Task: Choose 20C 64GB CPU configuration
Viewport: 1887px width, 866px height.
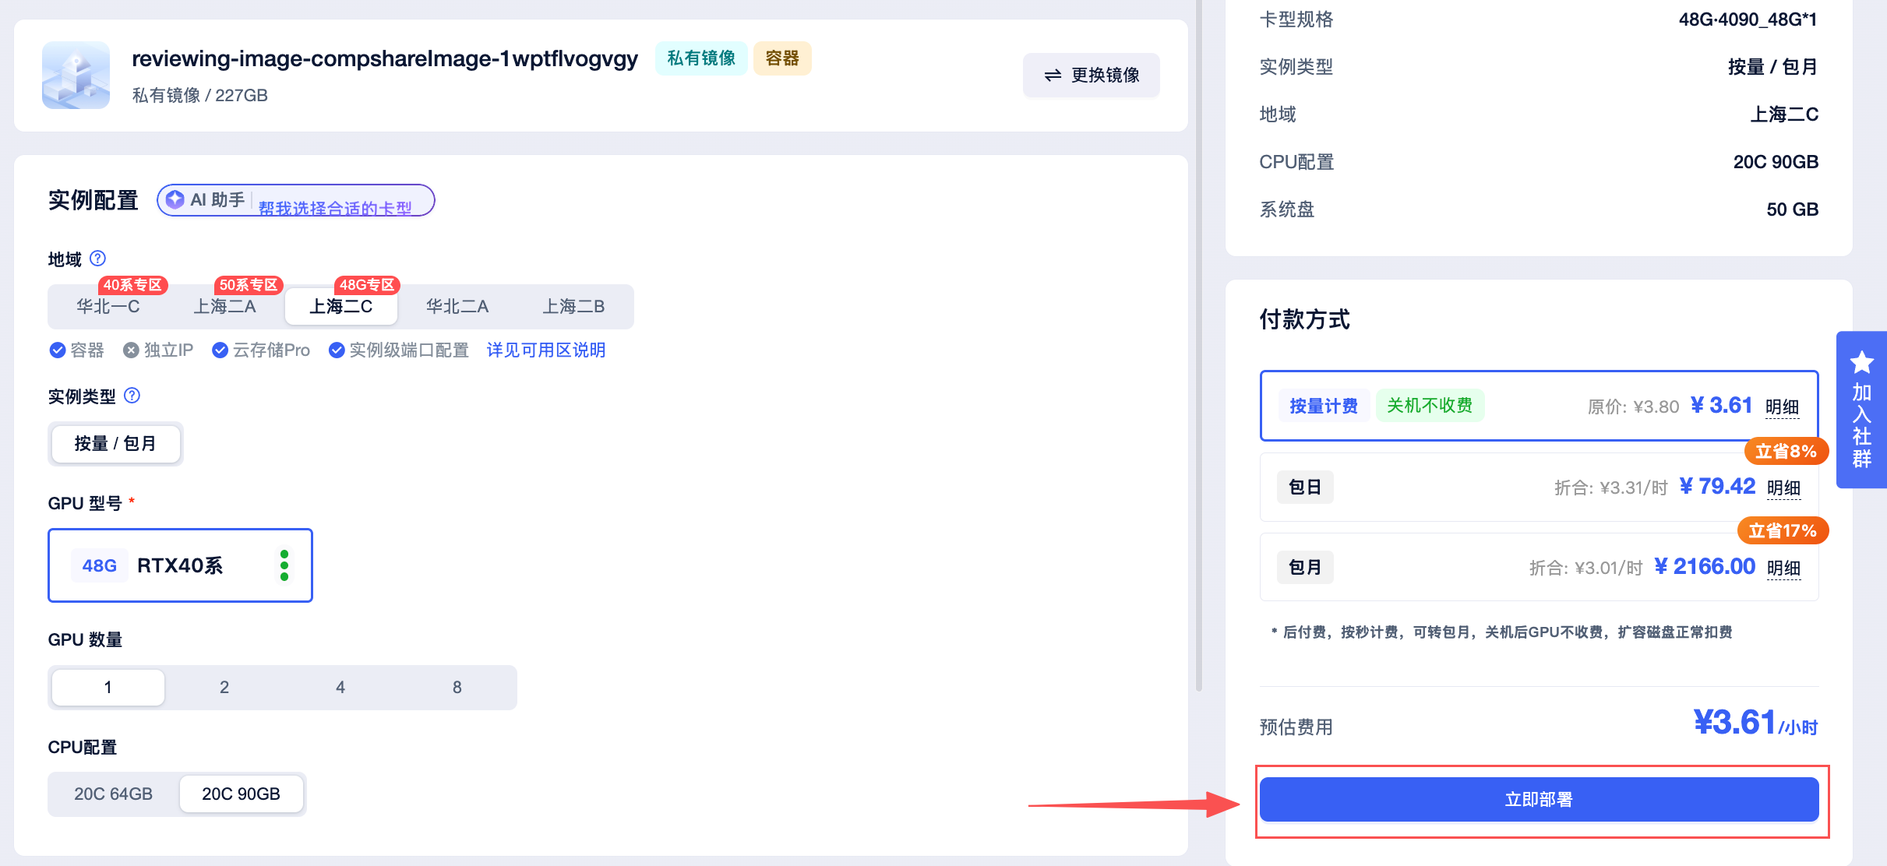Action: coord(114,794)
